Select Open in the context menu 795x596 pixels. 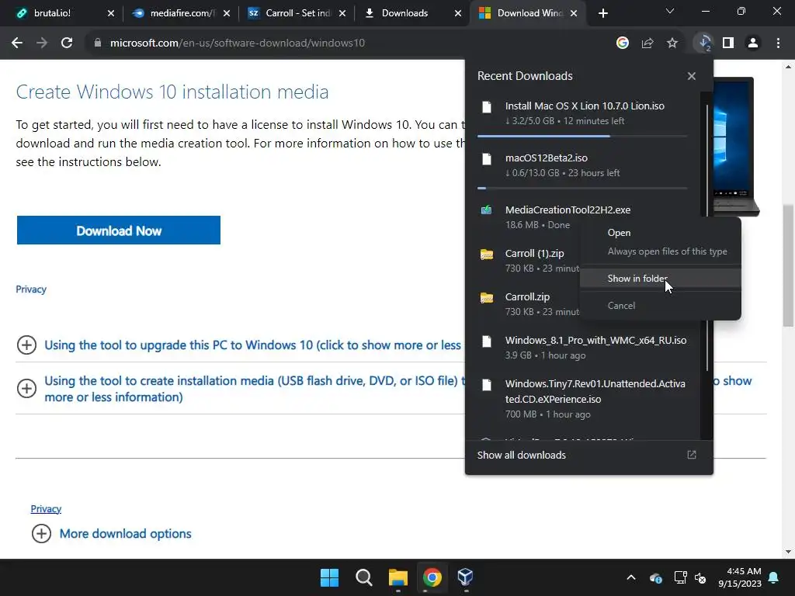[x=660, y=233]
